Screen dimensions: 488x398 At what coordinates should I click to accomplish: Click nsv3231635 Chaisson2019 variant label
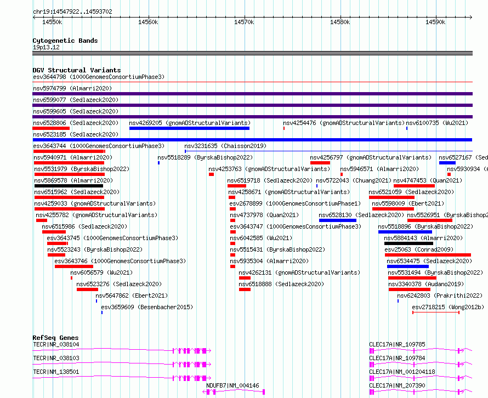click(225, 146)
